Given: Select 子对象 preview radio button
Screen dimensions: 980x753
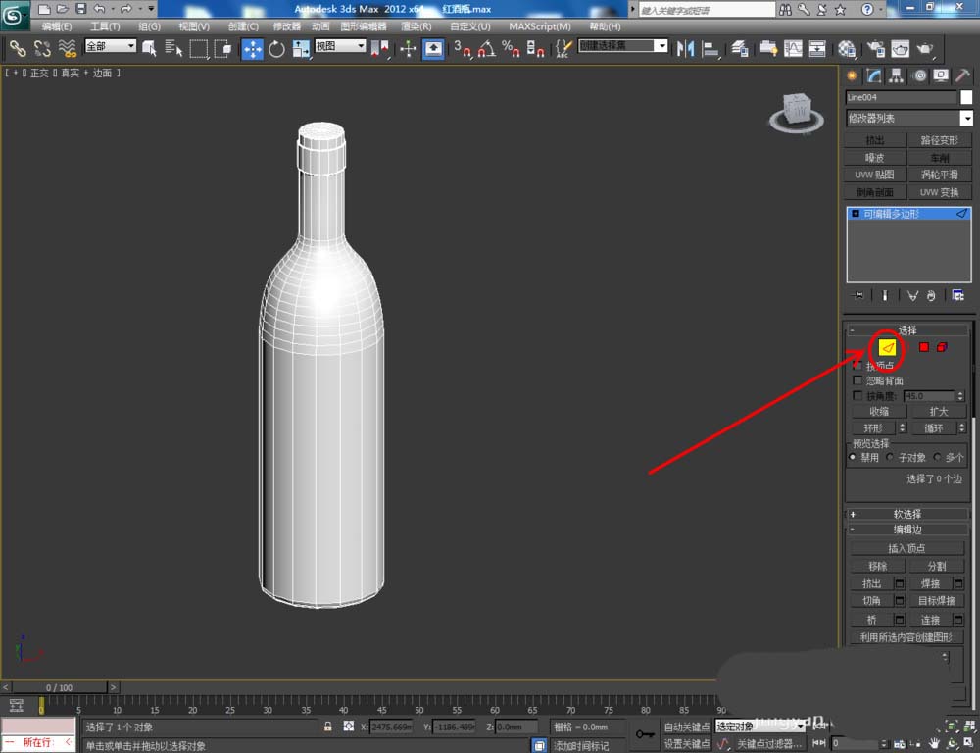Looking at the screenshot, I should click(x=890, y=457).
